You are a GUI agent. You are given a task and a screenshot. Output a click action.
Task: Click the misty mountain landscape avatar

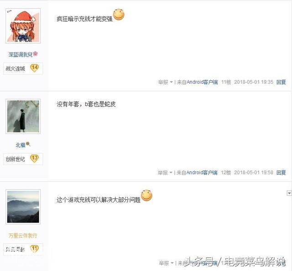pyautogui.click(x=23, y=207)
